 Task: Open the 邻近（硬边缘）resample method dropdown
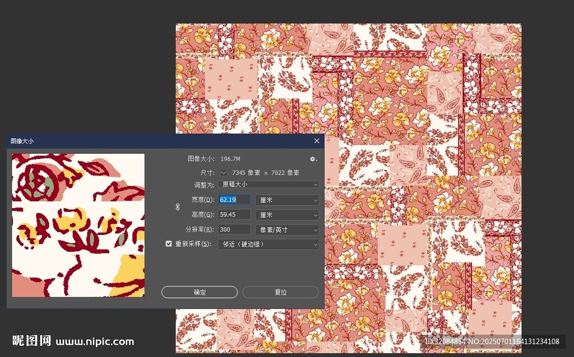click(x=268, y=245)
